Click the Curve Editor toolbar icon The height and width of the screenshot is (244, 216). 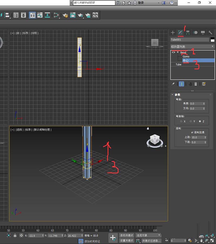click(x=40, y=15)
